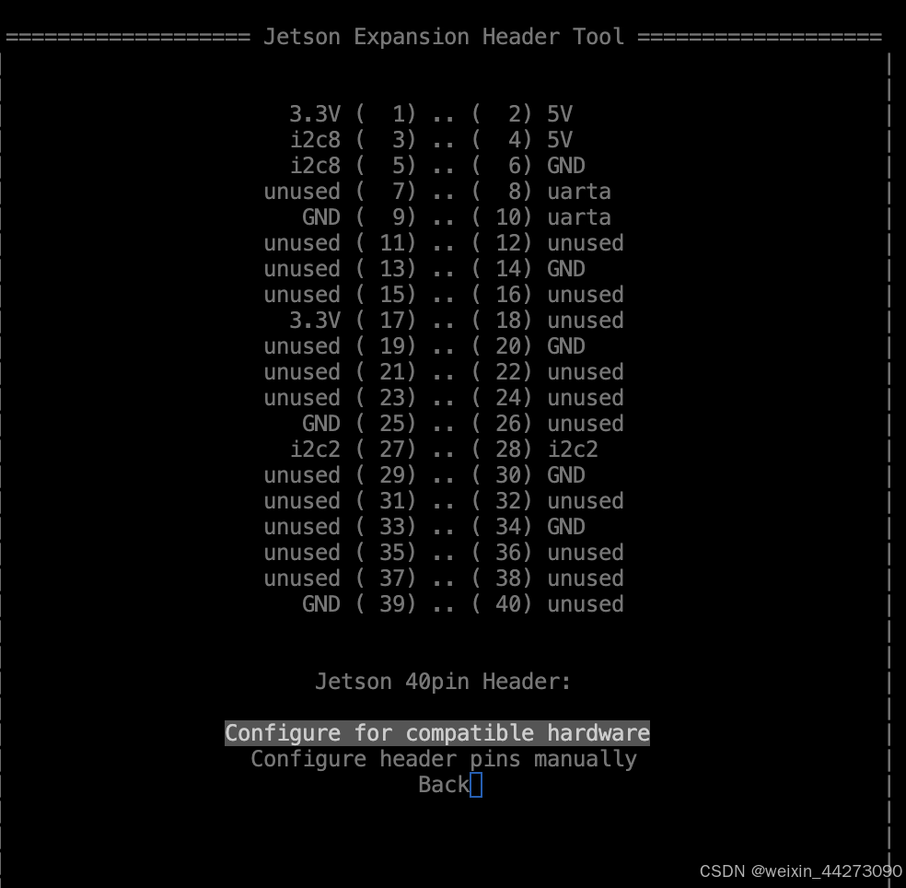Click pin 30 labeled GND
This screenshot has width=906, height=888.
click(x=528, y=474)
